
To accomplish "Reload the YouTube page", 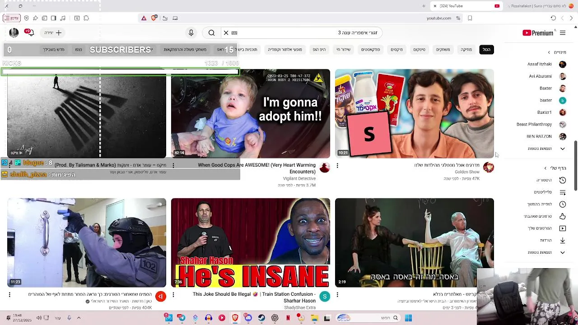I will click(x=553, y=18).
